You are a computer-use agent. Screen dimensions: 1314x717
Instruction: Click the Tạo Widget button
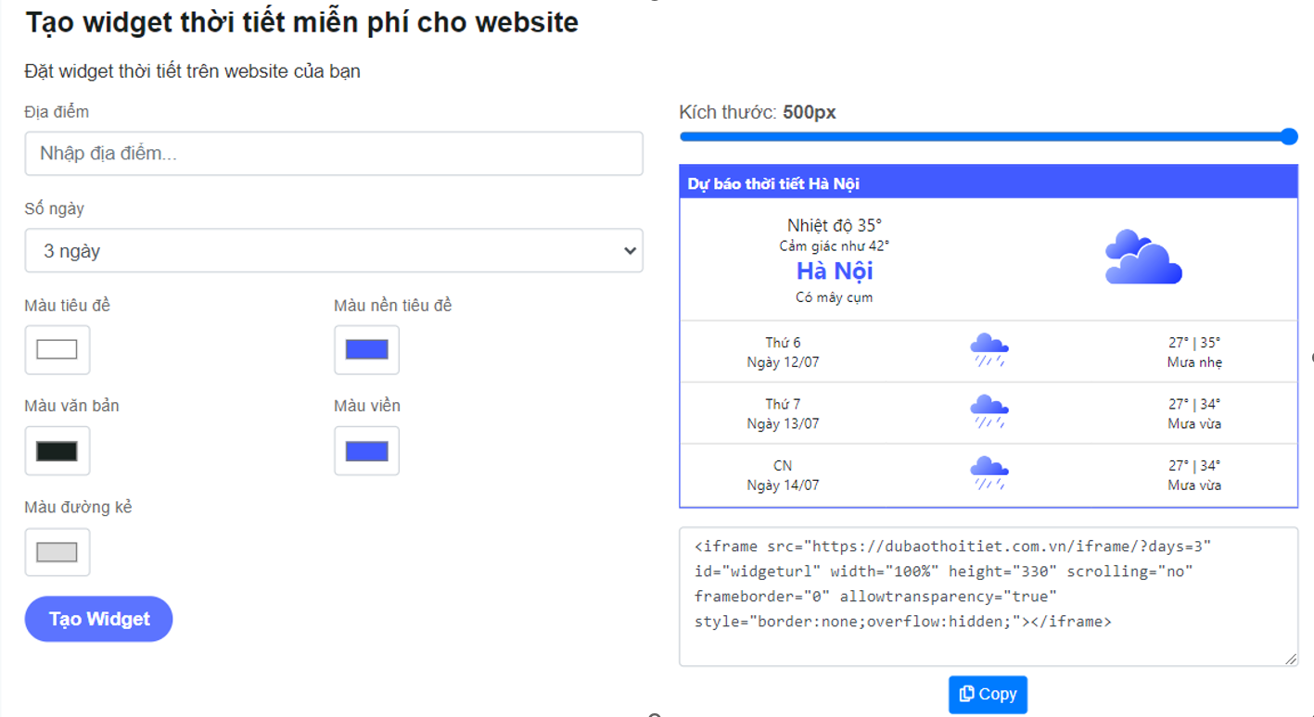pyautogui.click(x=99, y=619)
